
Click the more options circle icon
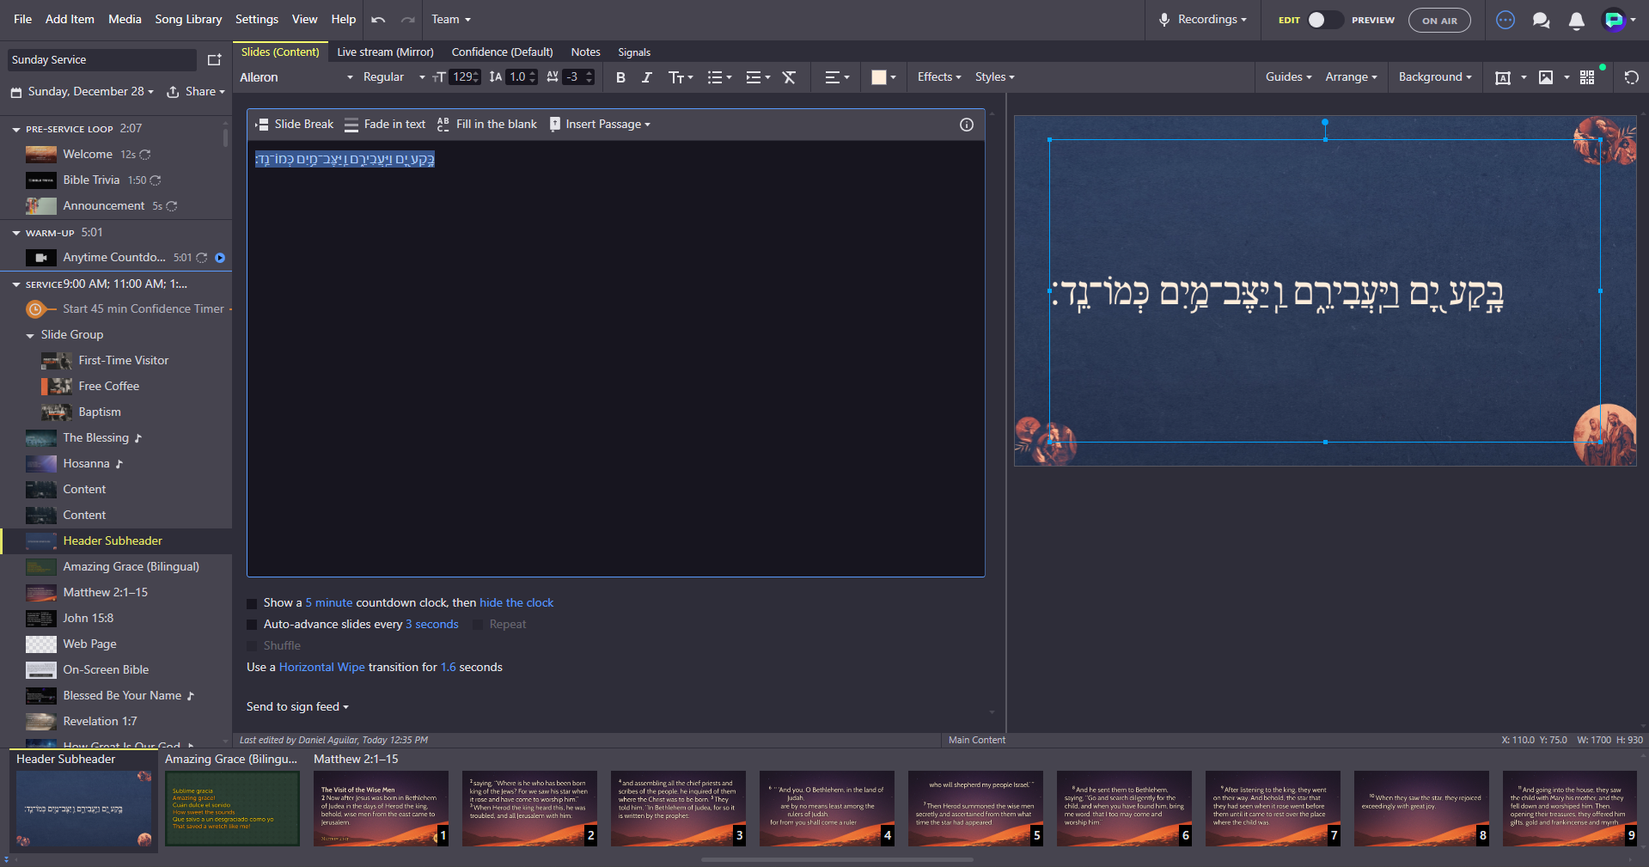click(x=1505, y=20)
